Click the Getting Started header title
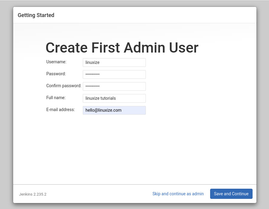 [x=36, y=15]
